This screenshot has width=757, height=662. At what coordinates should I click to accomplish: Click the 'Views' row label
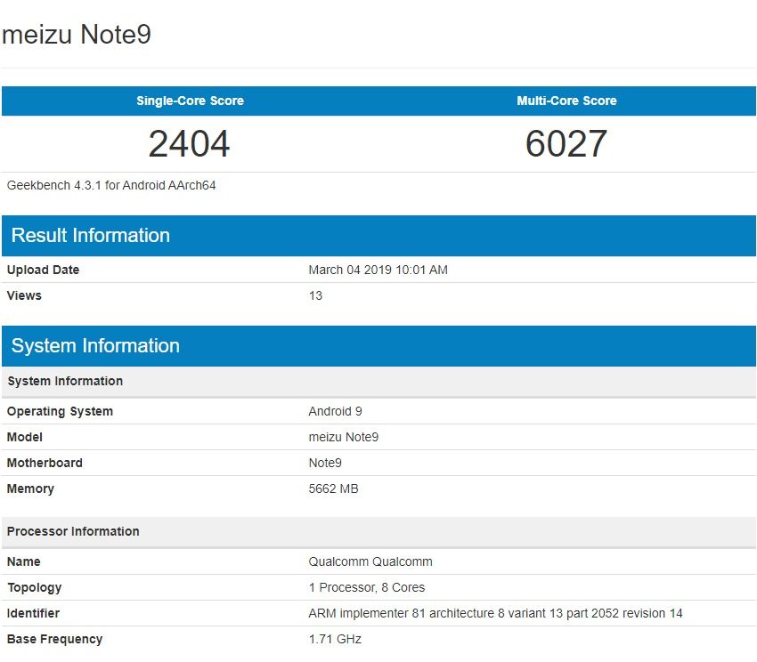(x=24, y=295)
